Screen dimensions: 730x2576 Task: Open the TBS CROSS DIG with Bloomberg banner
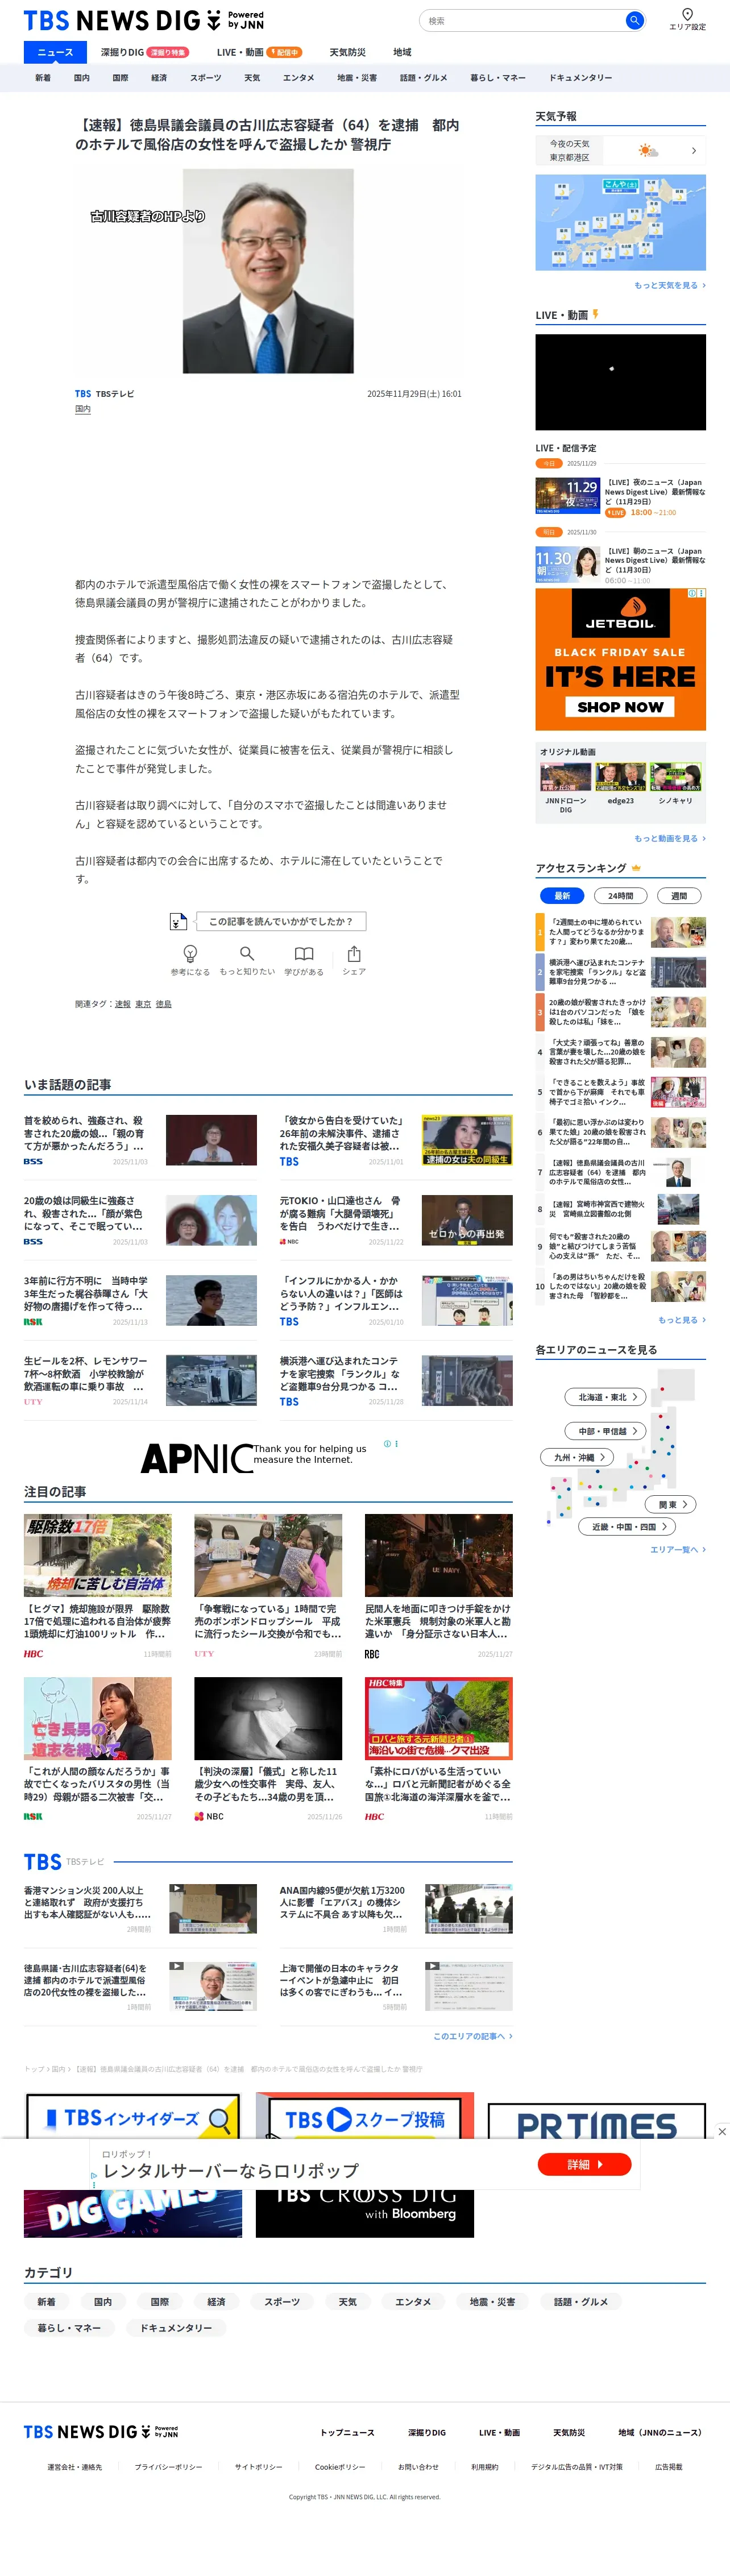(365, 2214)
